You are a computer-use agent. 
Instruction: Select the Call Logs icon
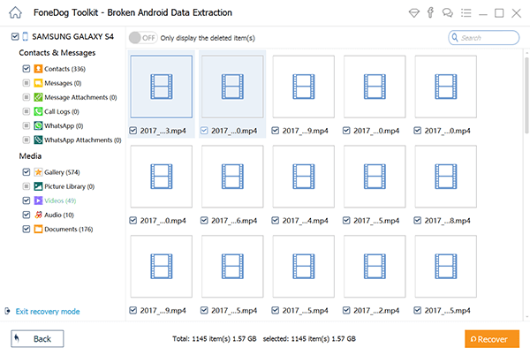point(38,111)
